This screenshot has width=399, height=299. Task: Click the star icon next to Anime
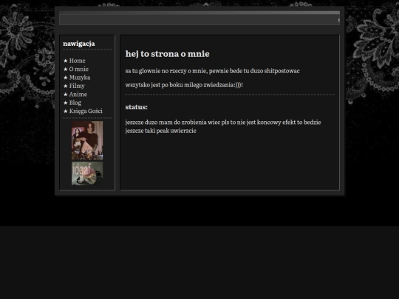[66, 94]
